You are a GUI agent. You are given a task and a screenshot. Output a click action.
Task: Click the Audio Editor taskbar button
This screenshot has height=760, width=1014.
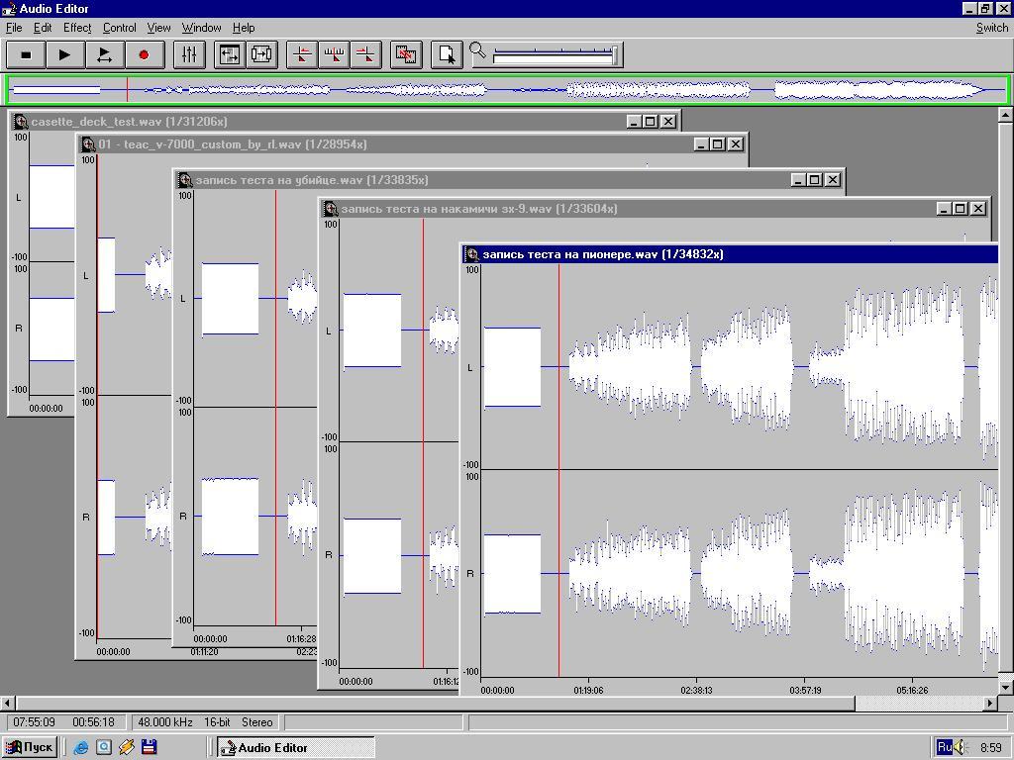point(295,748)
